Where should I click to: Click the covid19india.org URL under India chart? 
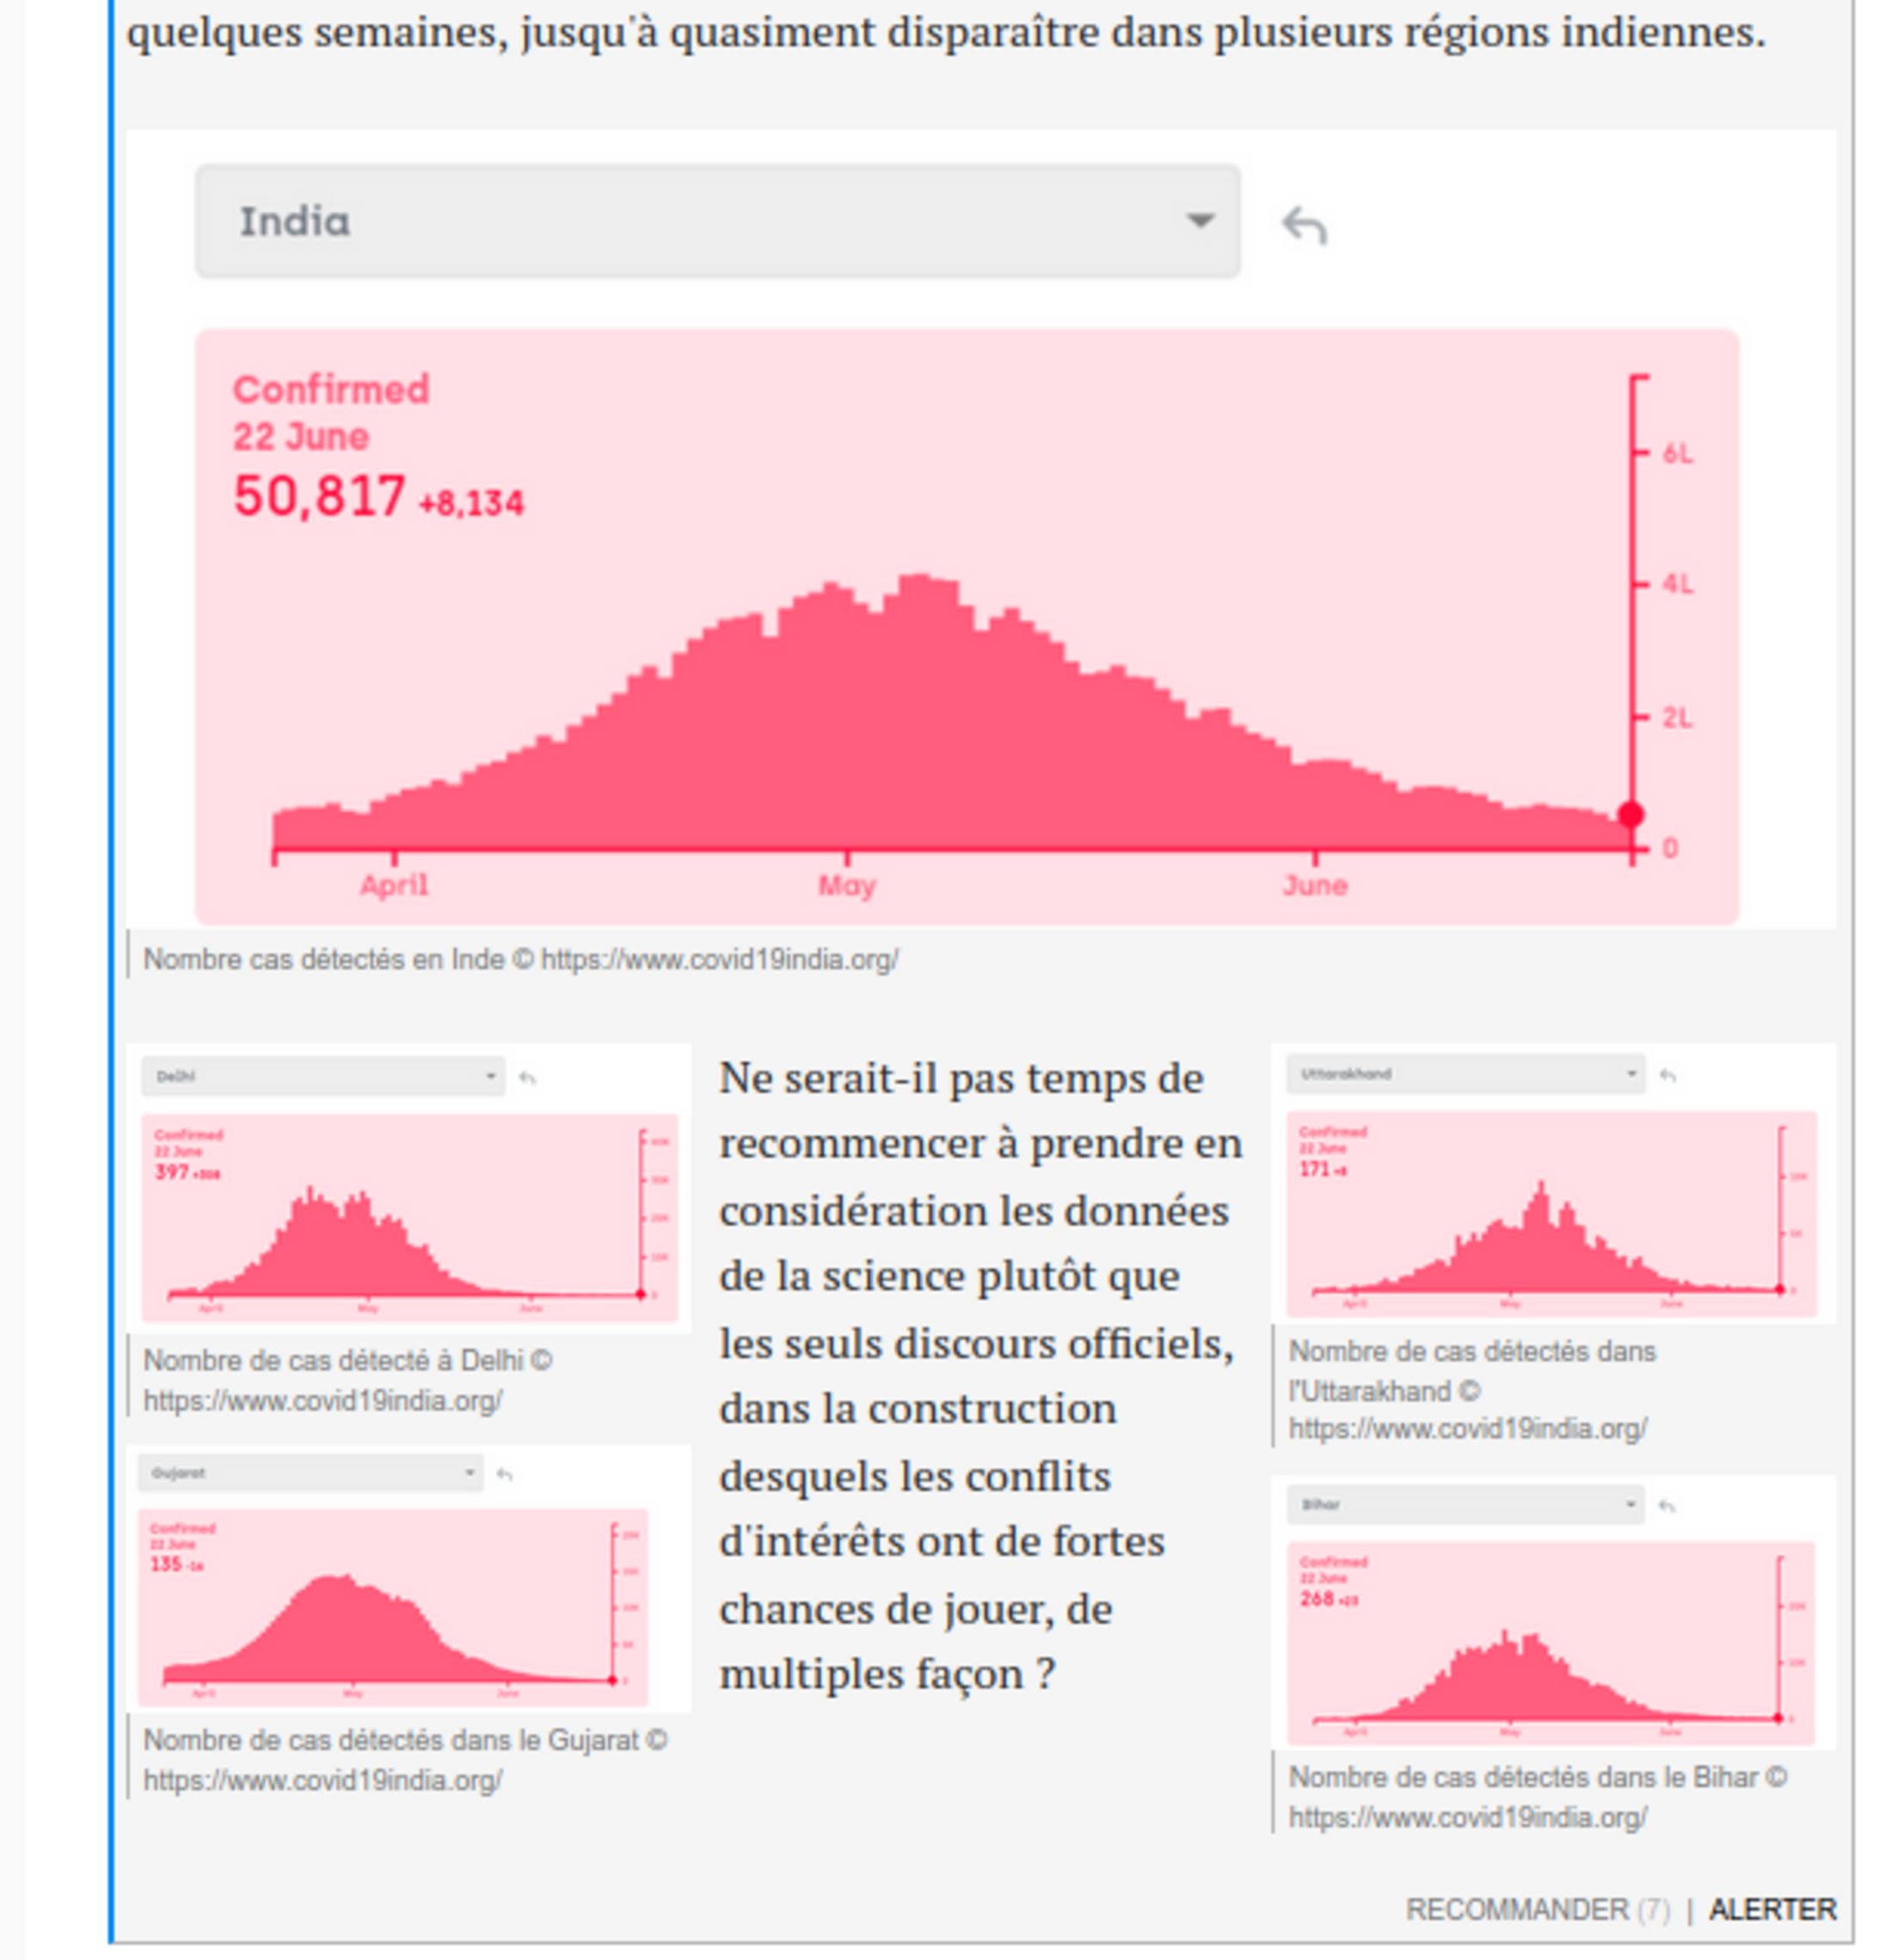pyautogui.click(x=719, y=959)
